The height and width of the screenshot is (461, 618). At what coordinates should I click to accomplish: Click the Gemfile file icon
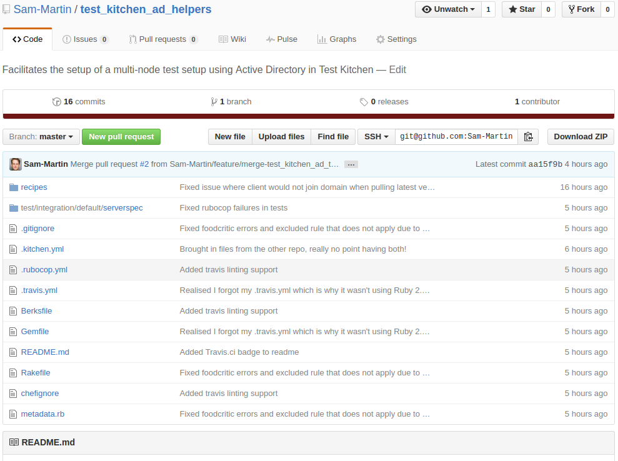[x=13, y=331]
